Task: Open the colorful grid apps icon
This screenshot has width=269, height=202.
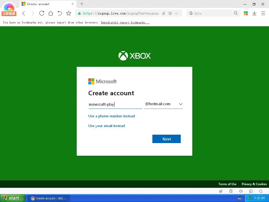Action: click(246, 13)
